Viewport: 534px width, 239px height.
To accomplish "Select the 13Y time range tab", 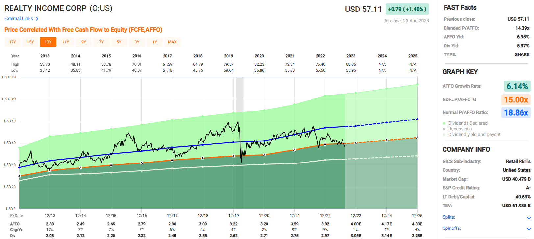I will point(48,42).
